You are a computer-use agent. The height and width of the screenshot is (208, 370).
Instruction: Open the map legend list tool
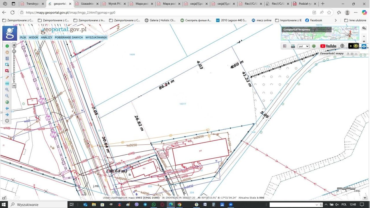pyautogui.click(x=7, y=58)
